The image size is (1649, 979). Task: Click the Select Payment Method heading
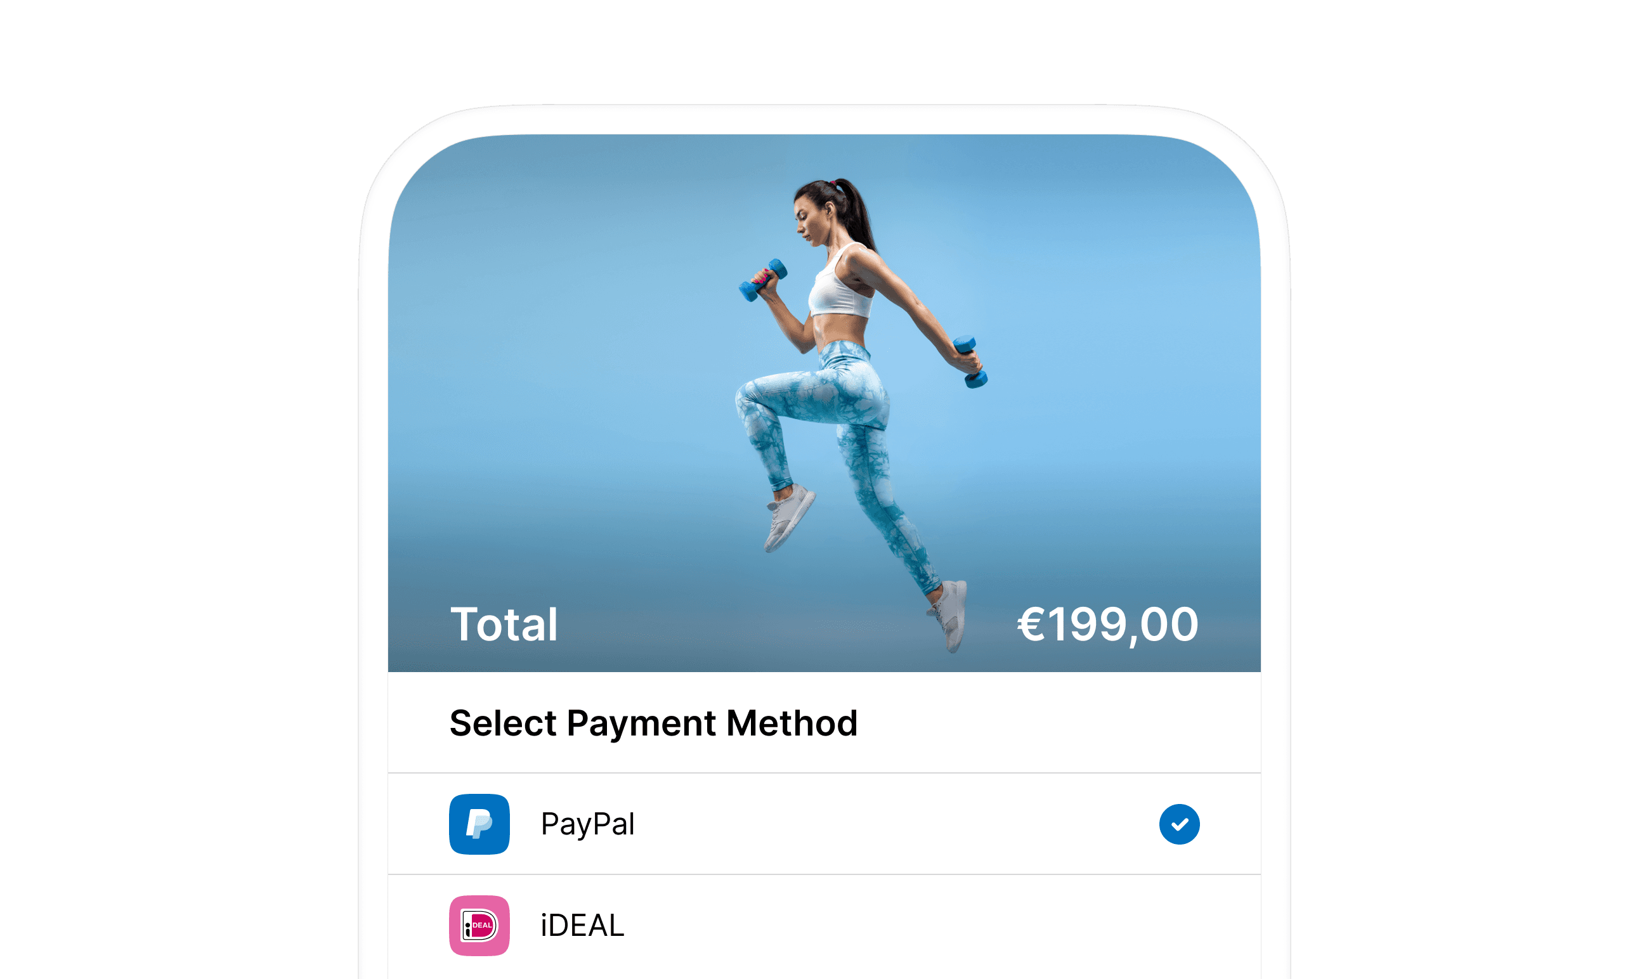coord(653,722)
